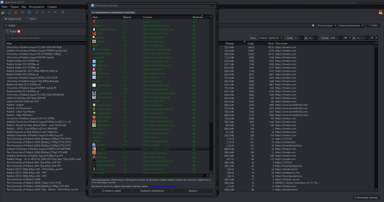Click the move-up queue arrow icon
This screenshot has height=202, width=384.
click(x=43, y=12)
